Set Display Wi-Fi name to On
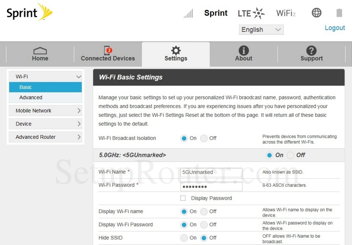Viewport: 352px width, 245px height. (184, 211)
